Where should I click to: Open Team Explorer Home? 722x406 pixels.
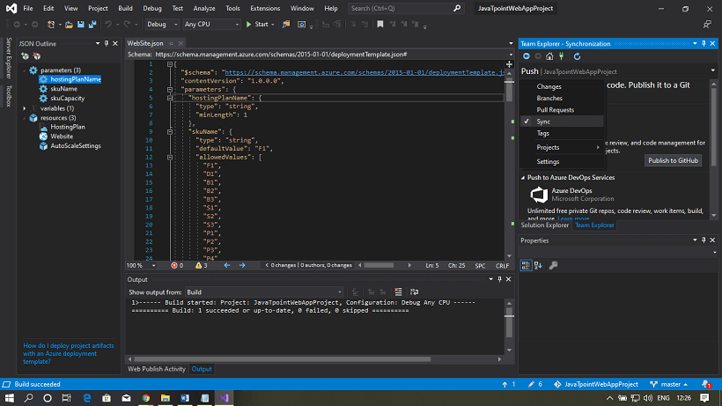[549, 56]
